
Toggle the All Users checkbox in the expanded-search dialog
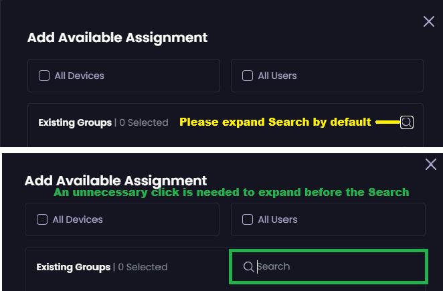pyautogui.click(x=248, y=219)
